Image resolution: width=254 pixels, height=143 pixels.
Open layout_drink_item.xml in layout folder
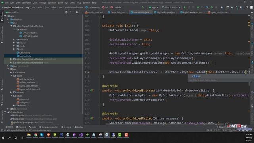29,89
